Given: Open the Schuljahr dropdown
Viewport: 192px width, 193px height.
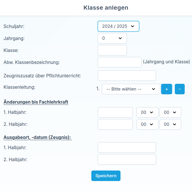Looking at the screenshot, I should 118,26.
